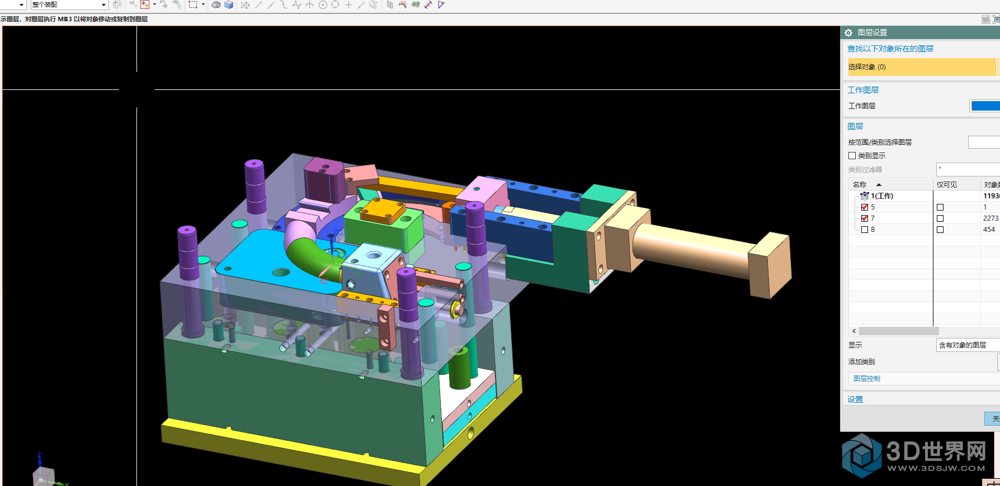Click the gray shaded-display cube icon
The image size is (1000, 486).
pos(216,4)
